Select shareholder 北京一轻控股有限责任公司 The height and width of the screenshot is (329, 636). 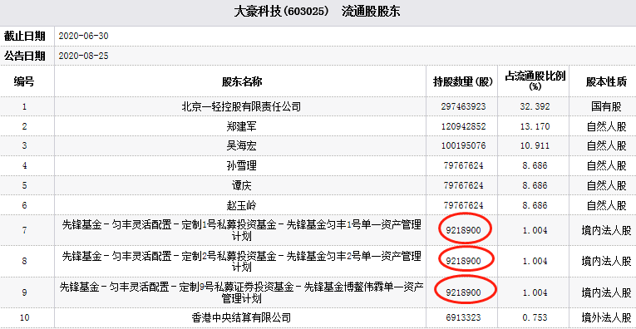pos(241,107)
